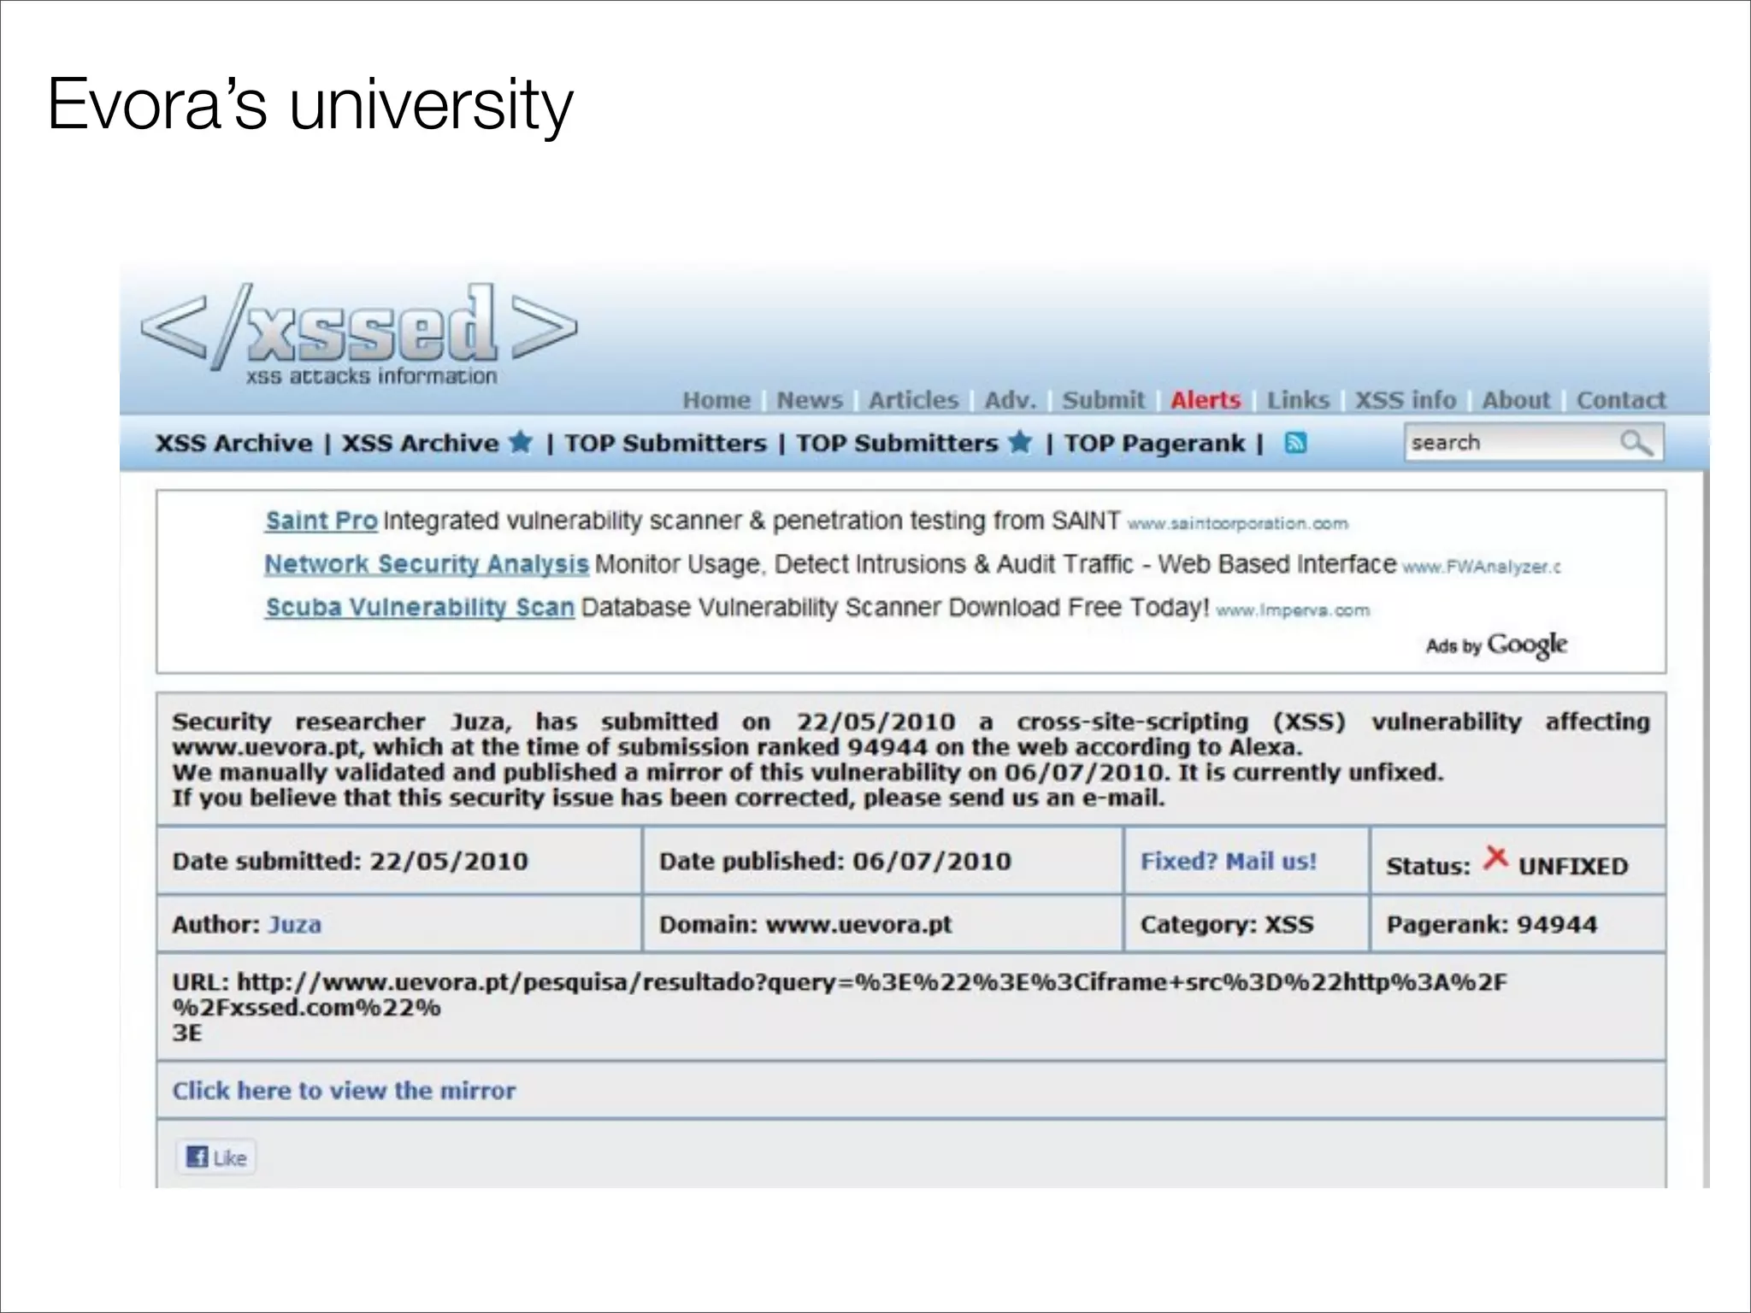Screen dimensions: 1751x1313
Task: Open the Links menu item
Action: click(x=1298, y=400)
